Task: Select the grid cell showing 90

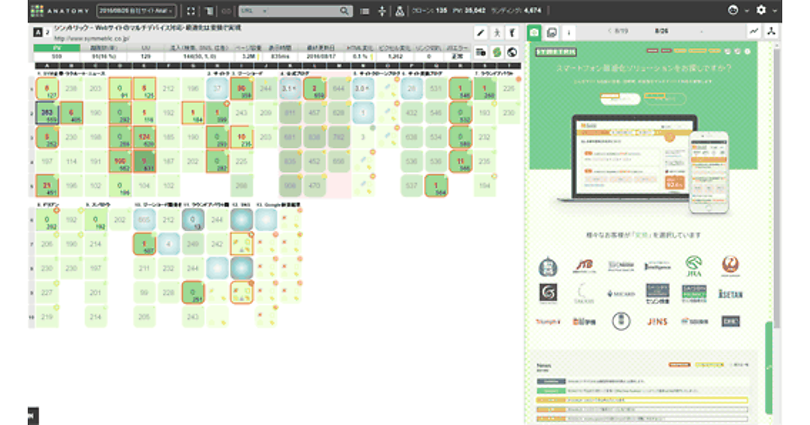Action: 241,90
